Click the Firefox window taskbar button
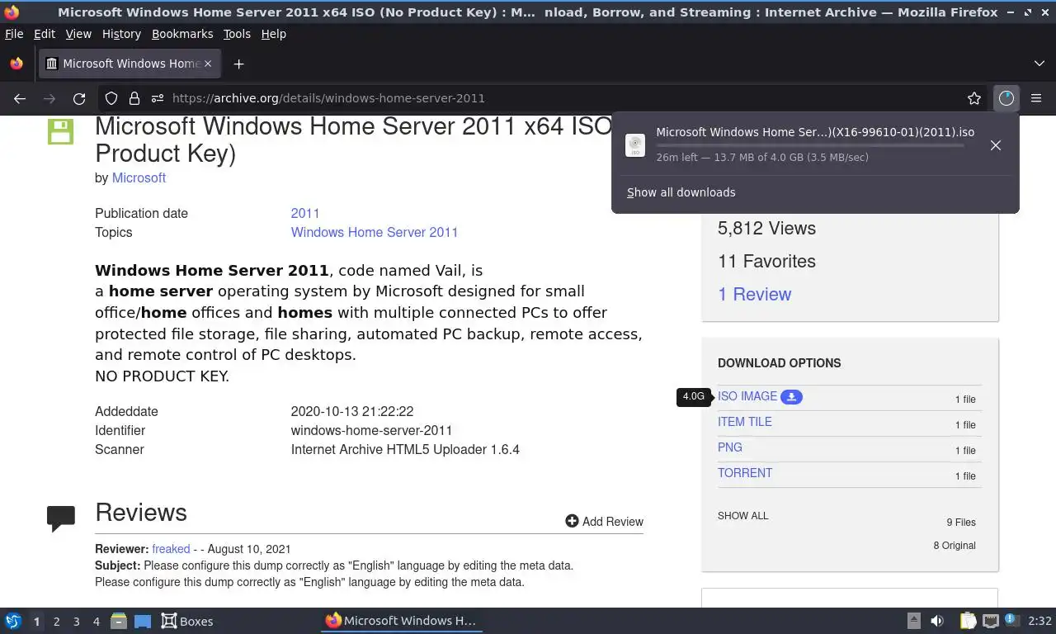 [402, 621]
